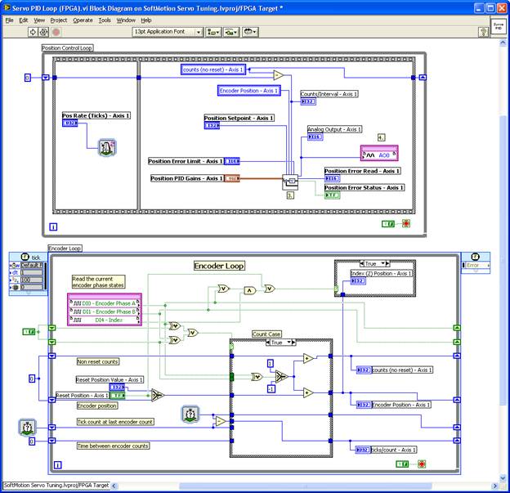Click the SoftMotion Servo Tuning.lvproj/FPGA Target label
This screenshot has width=510, height=493.
coord(56,486)
